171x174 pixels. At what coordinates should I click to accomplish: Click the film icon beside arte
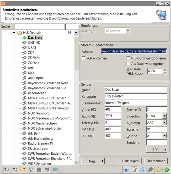[x=24, y=68]
